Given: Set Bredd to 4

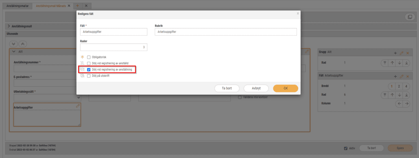Looking at the screenshot, I should (x=406, y=86).
